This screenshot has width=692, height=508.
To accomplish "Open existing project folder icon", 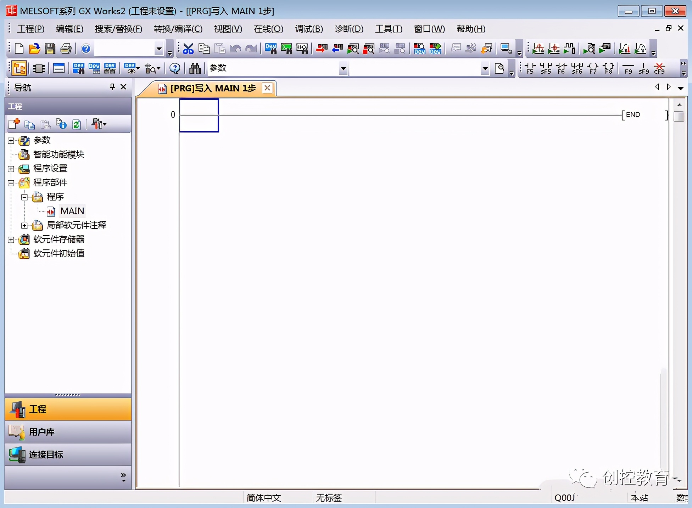I will (34, 49).
